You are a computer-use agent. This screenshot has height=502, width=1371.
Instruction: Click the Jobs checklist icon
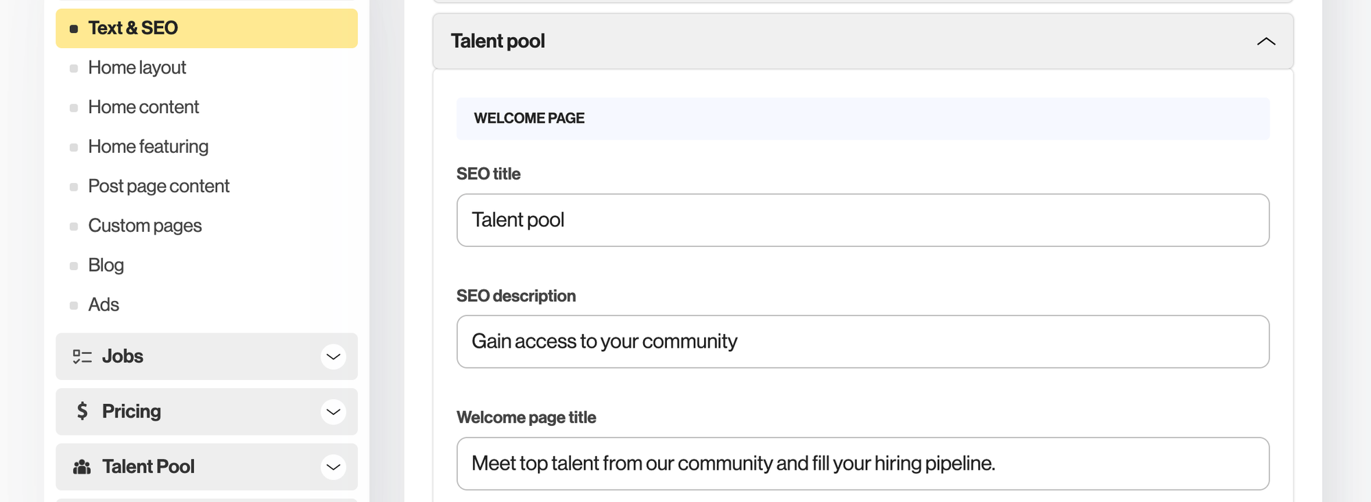[x=82, y=357]
